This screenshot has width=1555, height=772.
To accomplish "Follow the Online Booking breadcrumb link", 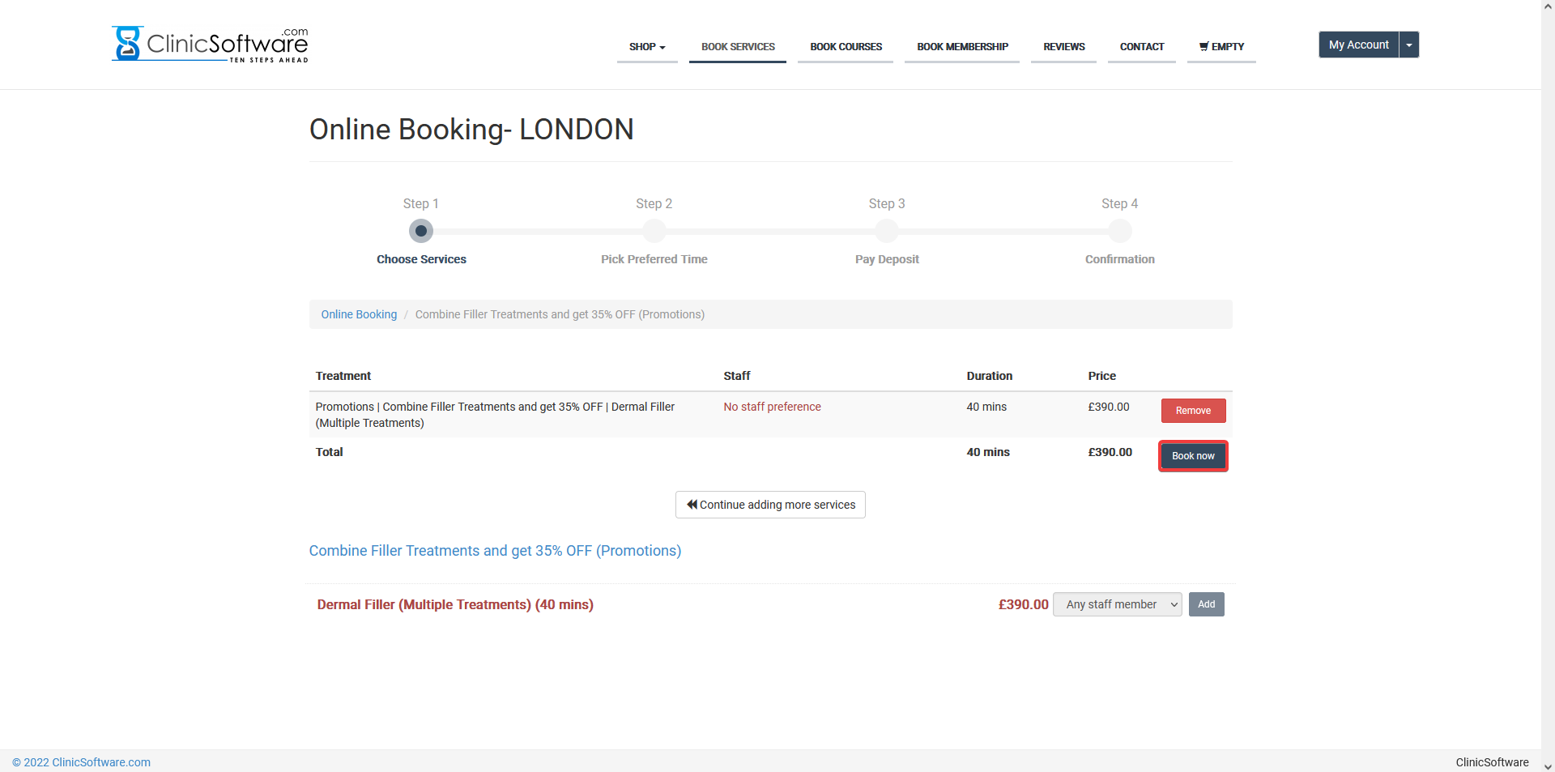I will 359,314.
